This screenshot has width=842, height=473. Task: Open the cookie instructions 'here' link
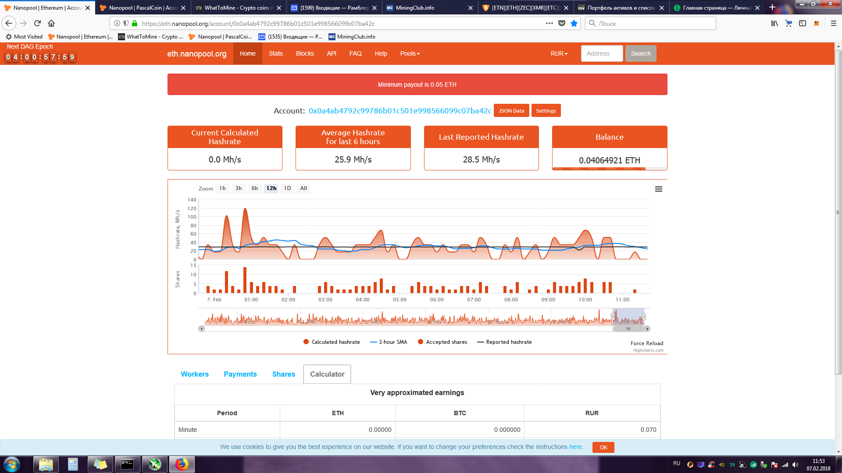click(575, 447)
